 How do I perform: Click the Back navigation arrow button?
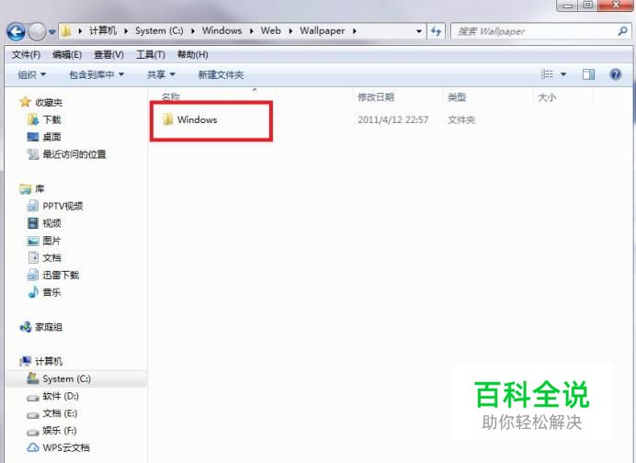click(x=17, y=31)
